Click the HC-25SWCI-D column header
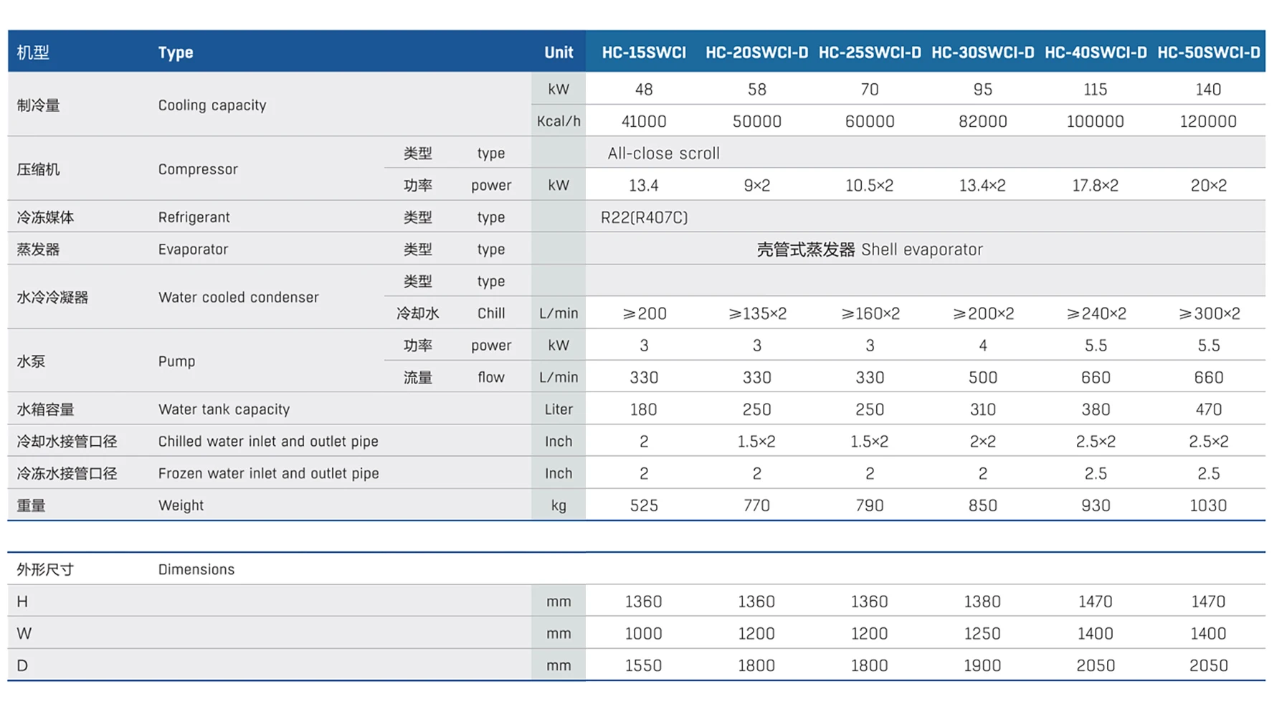This screenshot has height=727, width=1287. pyautogui.click(x=870, y=52)
